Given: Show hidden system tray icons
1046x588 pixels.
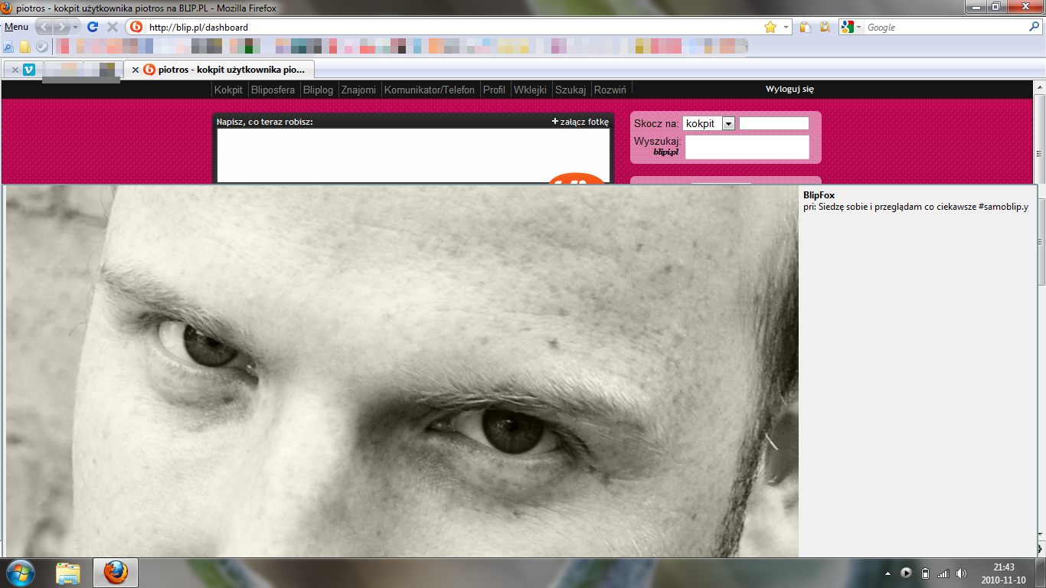Looking at the screenshot, I should [887, 573].
